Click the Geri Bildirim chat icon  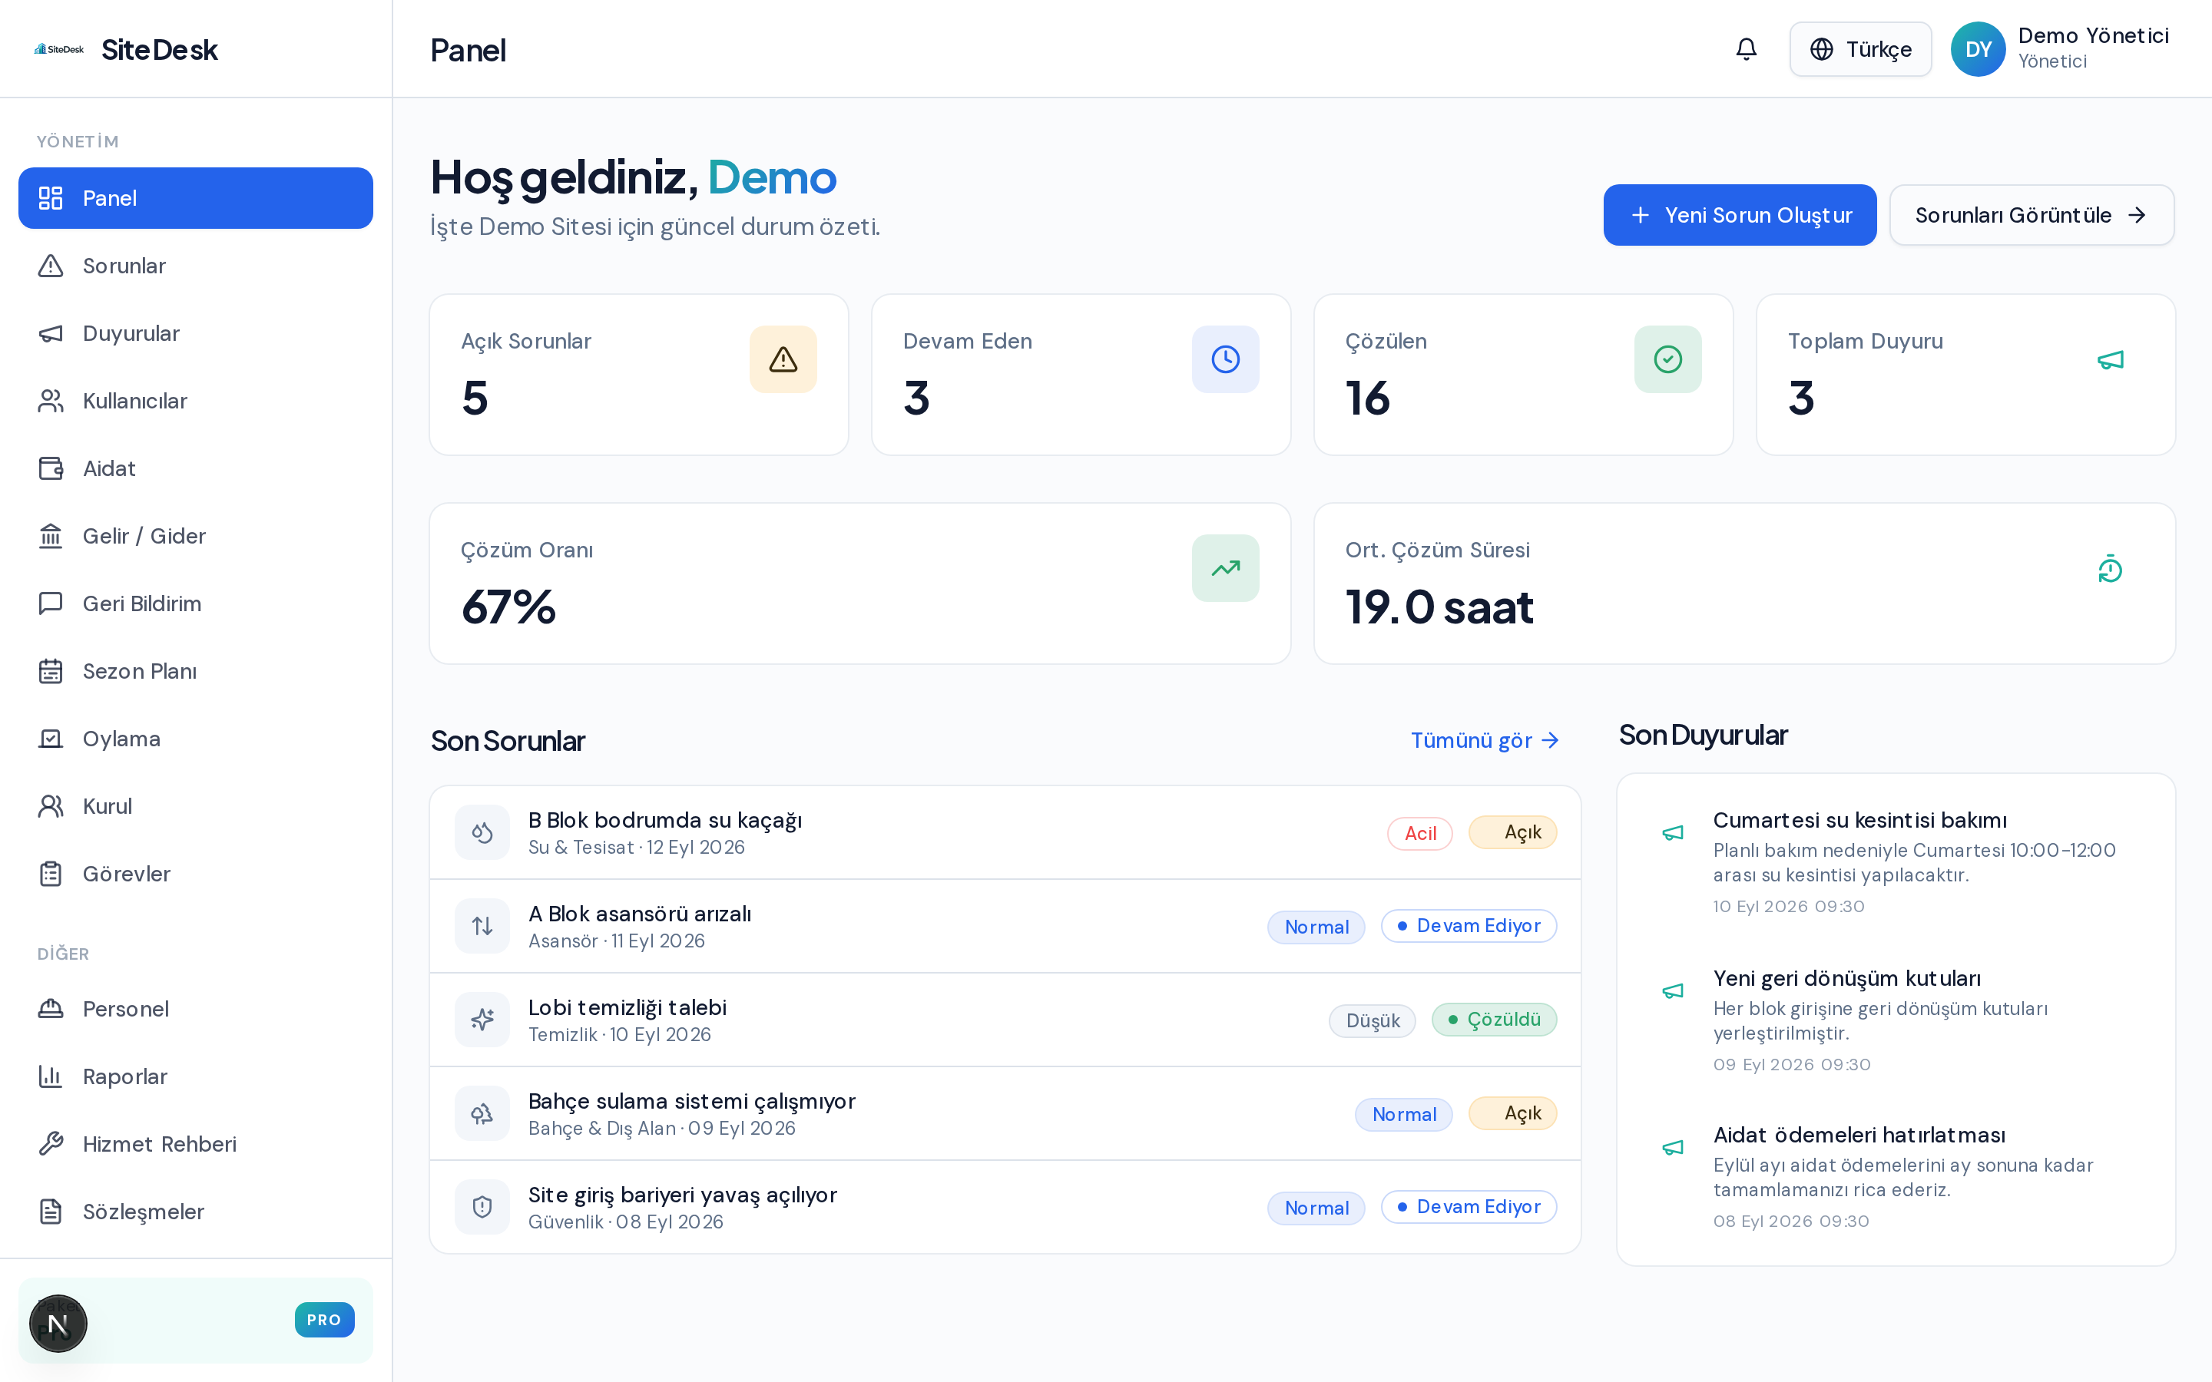51,604
